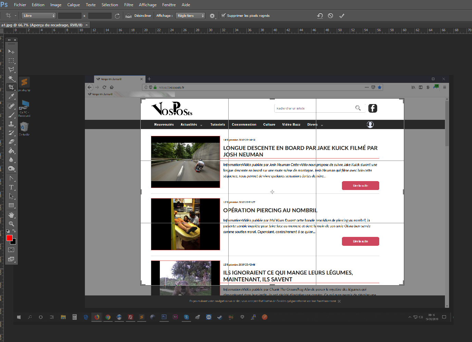The image size is (472, 342).
Task: Toggle Quick Mask mode
Action: point(11,250)
